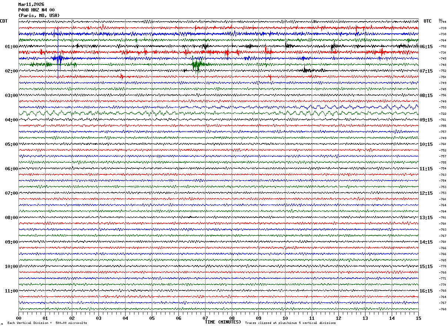
Task: Click the 16:15 UTC time label
Action: coord(426,291)
